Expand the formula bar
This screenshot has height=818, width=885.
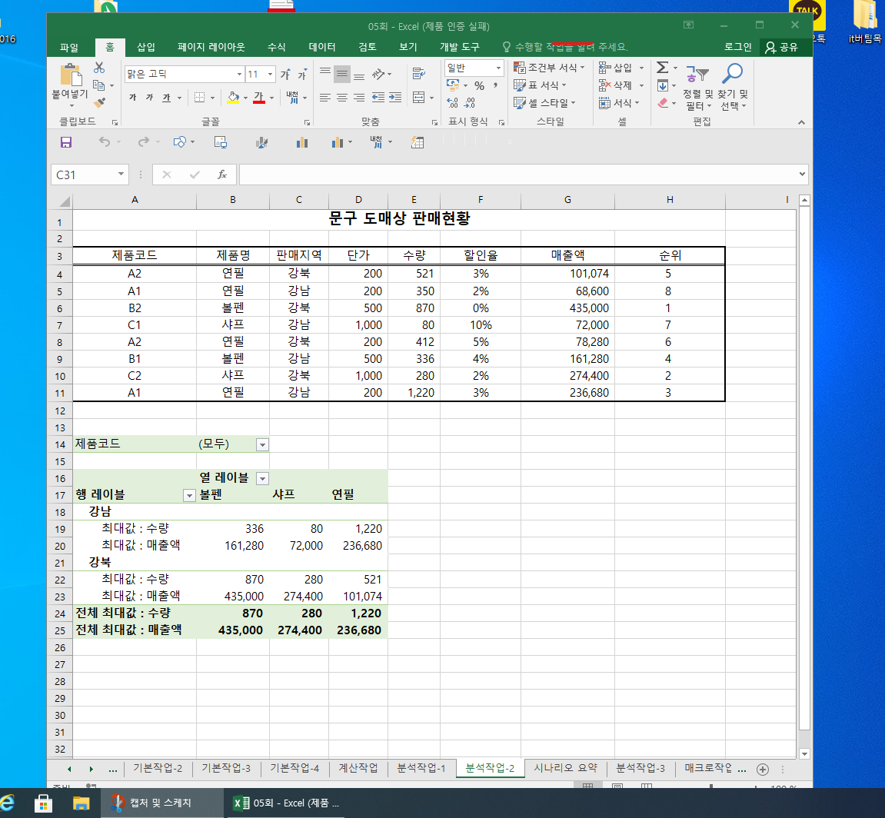(x=802, y=175)
